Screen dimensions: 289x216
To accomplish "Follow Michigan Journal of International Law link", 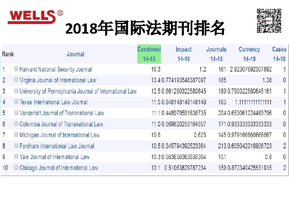I will [59, 135].
